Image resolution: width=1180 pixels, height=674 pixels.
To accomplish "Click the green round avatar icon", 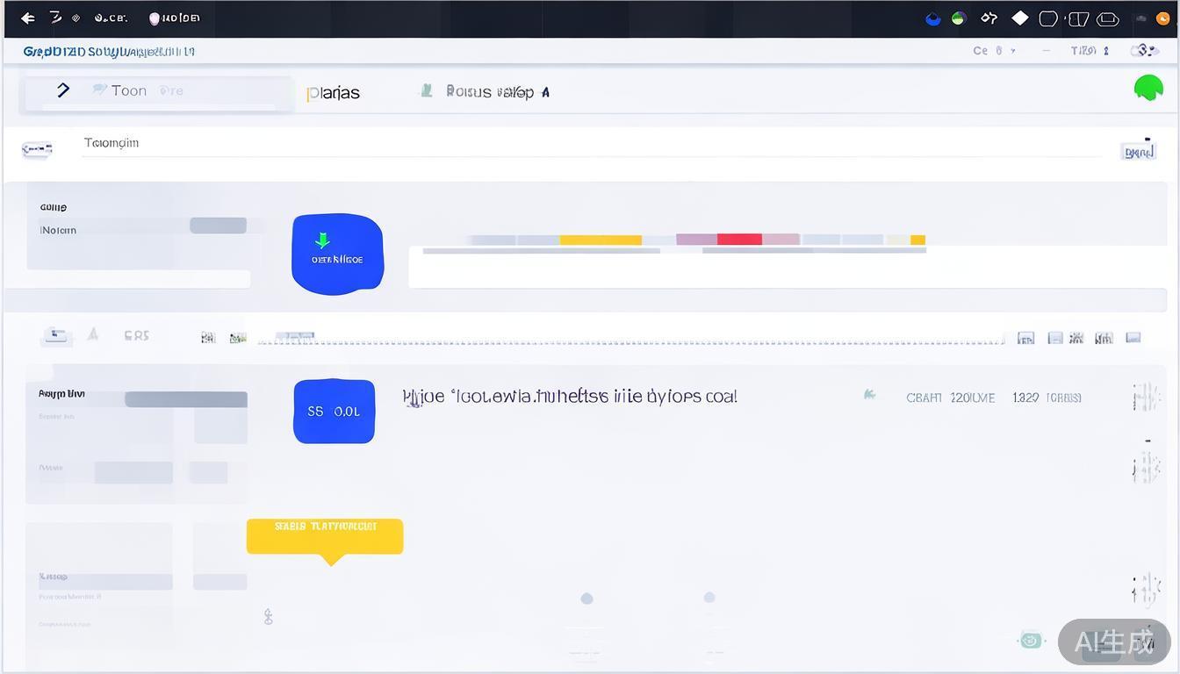I will point(1148,88).
